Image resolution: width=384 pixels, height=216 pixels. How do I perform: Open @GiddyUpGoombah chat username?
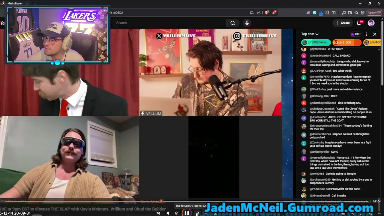[322, 109]
